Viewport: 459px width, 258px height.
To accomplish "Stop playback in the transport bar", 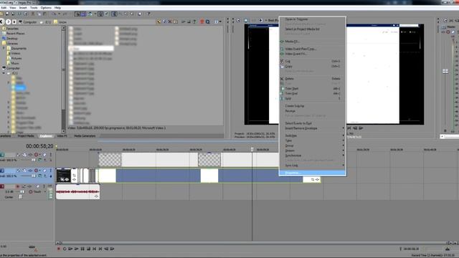I will [88, 249].
